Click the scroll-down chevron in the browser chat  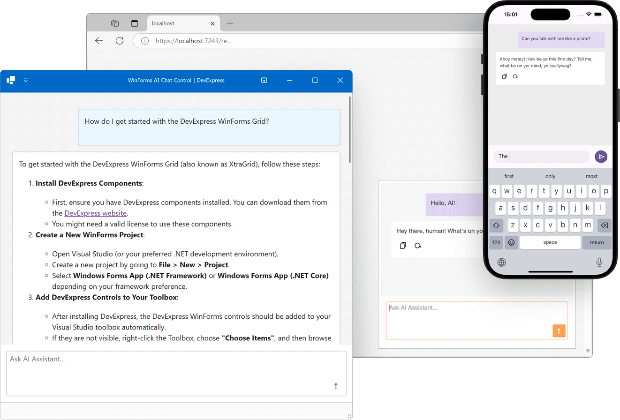[x=587, y=351]
